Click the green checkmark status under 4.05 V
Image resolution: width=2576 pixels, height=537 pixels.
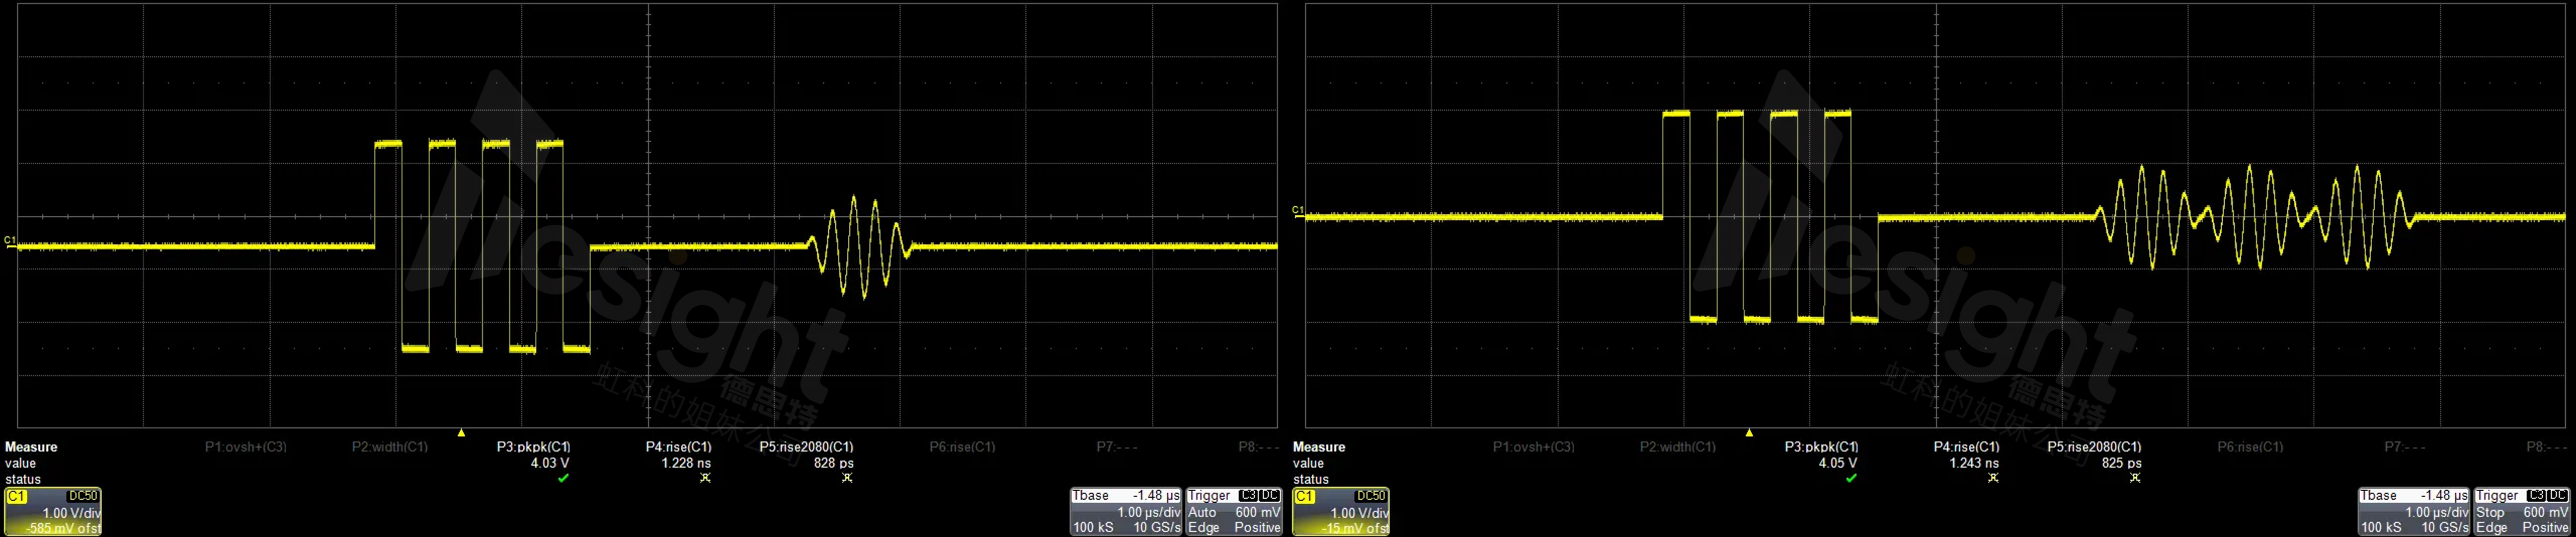(x=1851, y=478)
